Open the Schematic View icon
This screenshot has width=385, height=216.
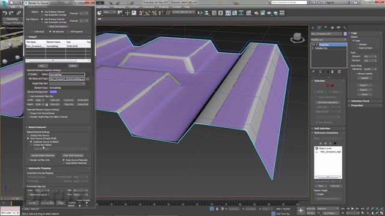pyautogui.click(x=241, y=13)
